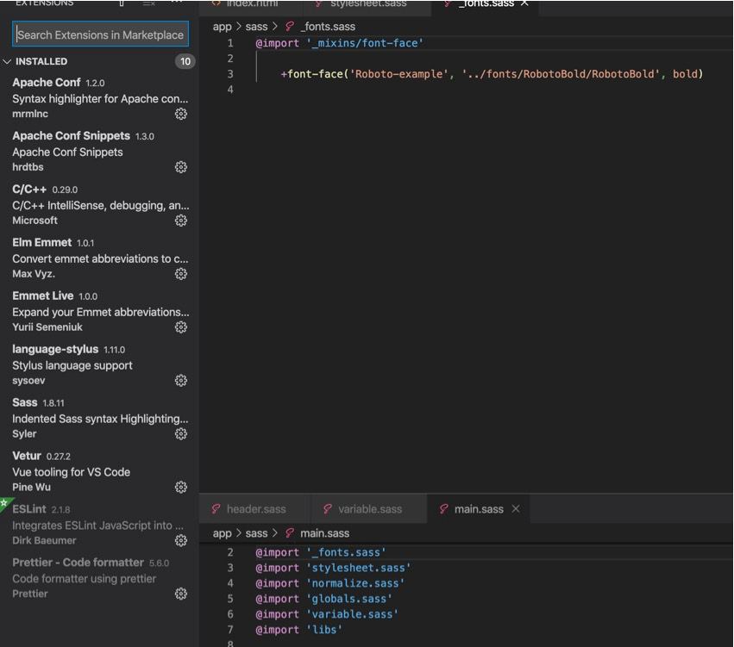Click the ESLint extension gear icon

click(x=180, y=540)
